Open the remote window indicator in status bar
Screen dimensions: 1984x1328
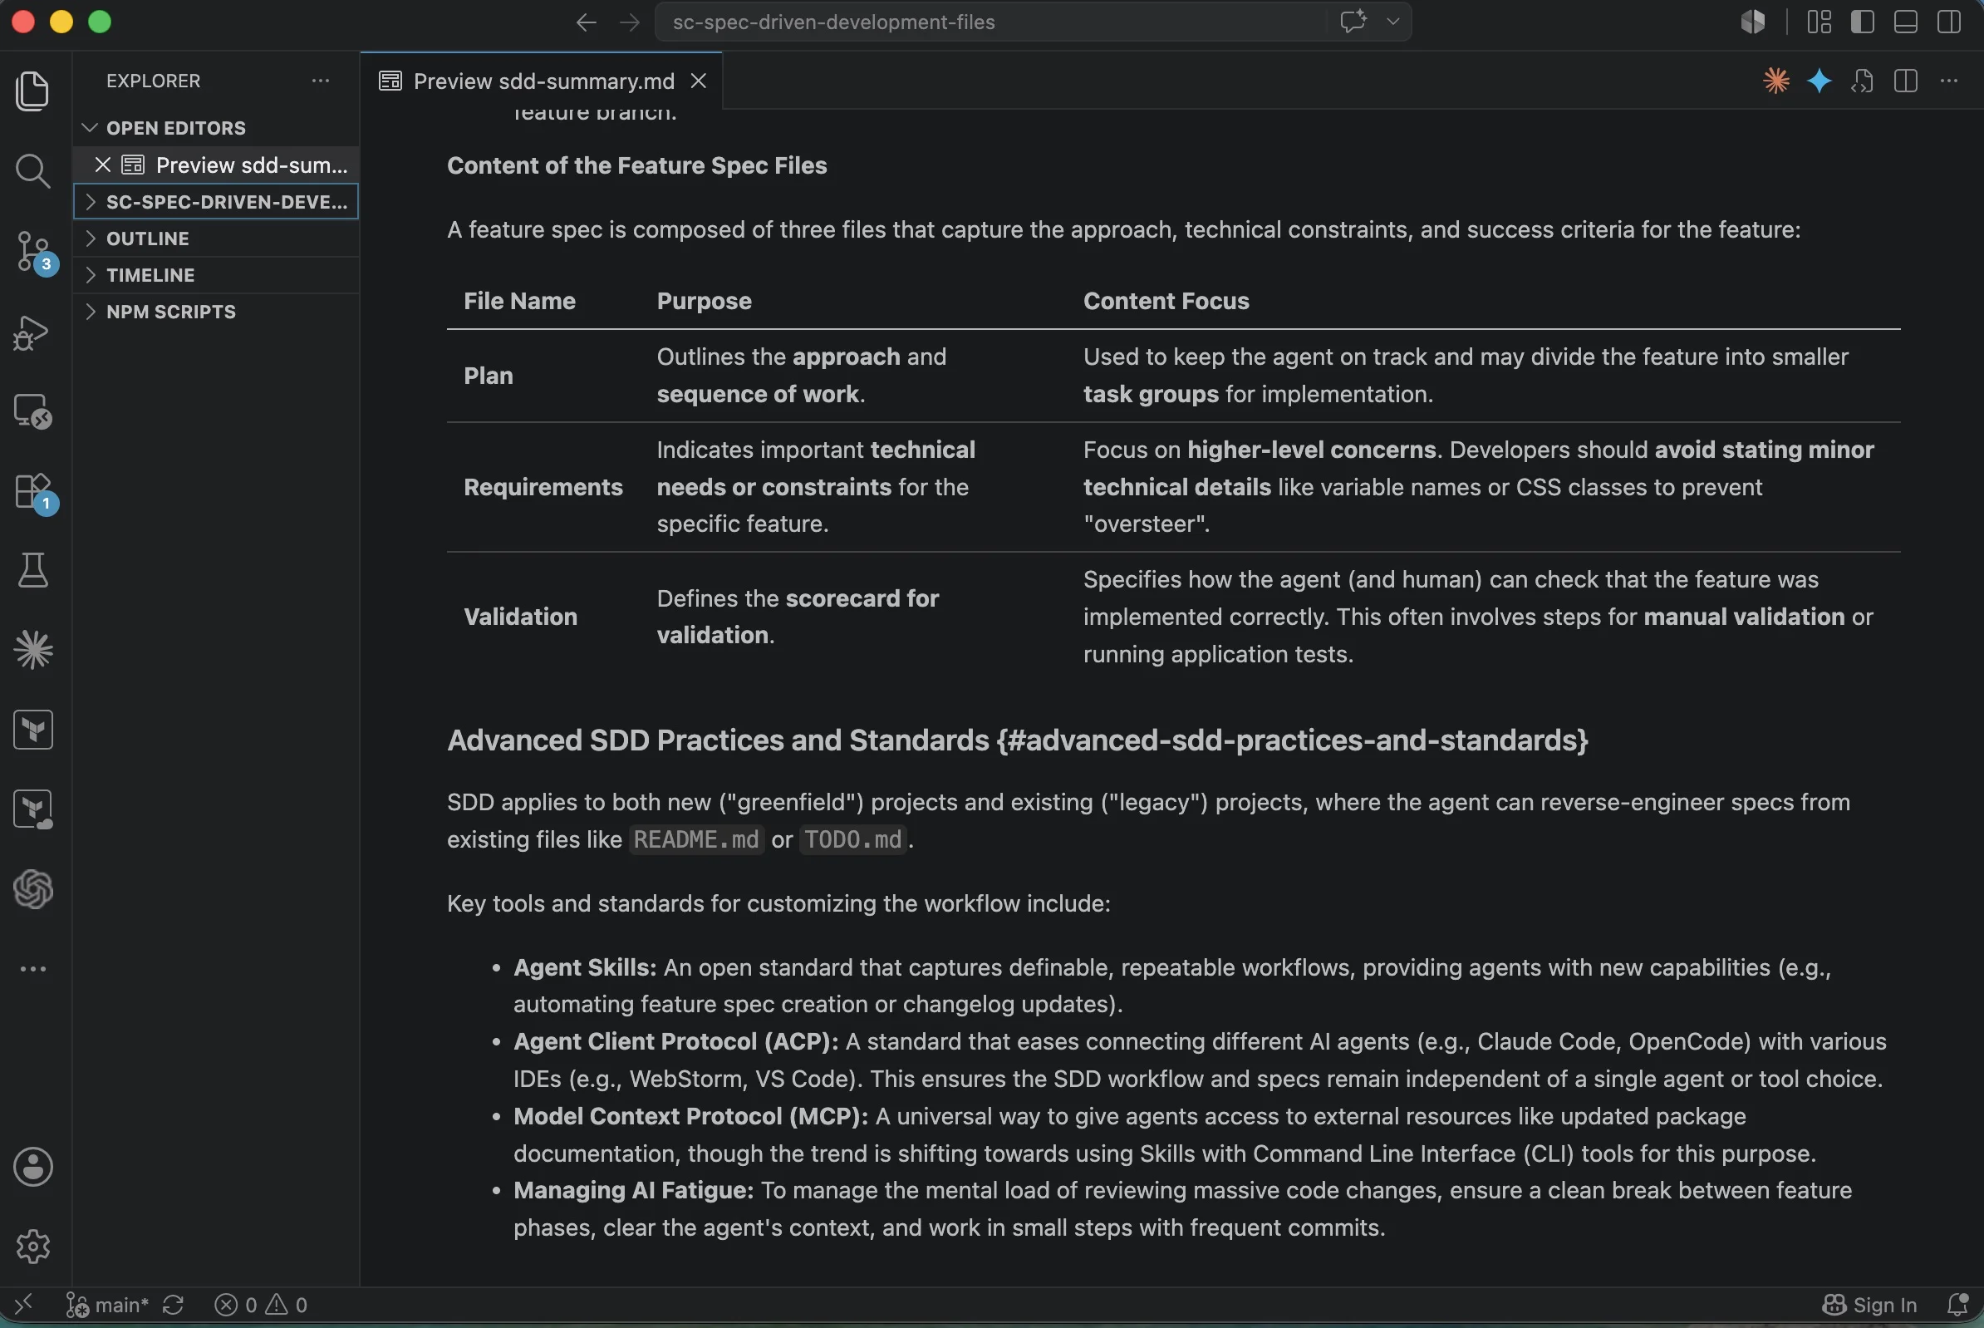[x=24, y=1304]
